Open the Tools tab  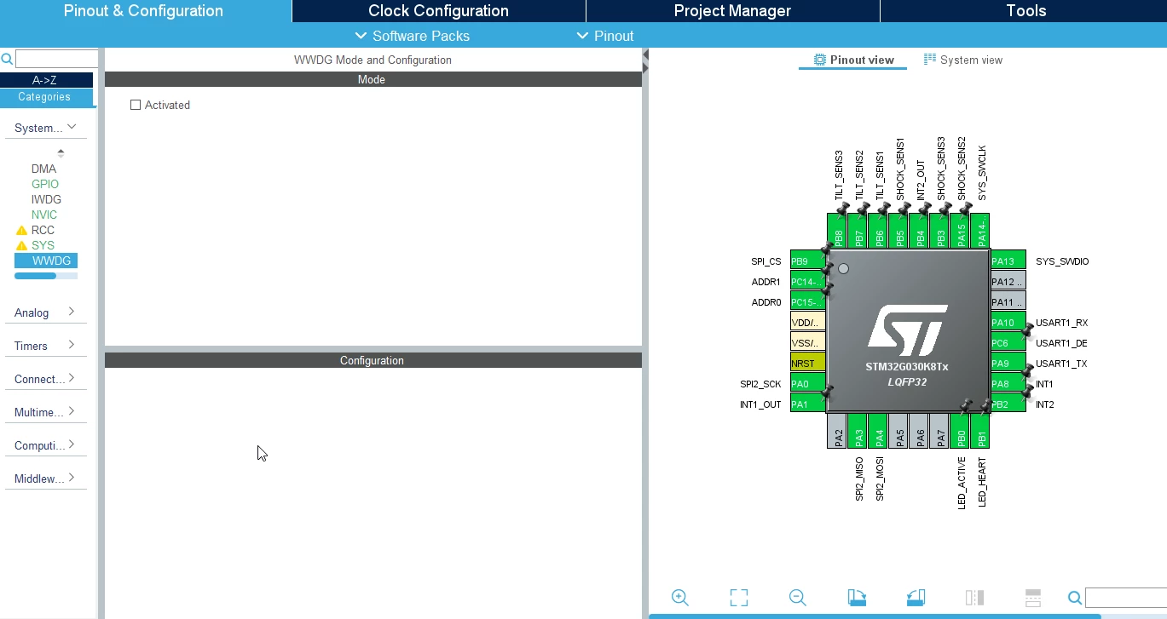click(x=1025, y=11)
